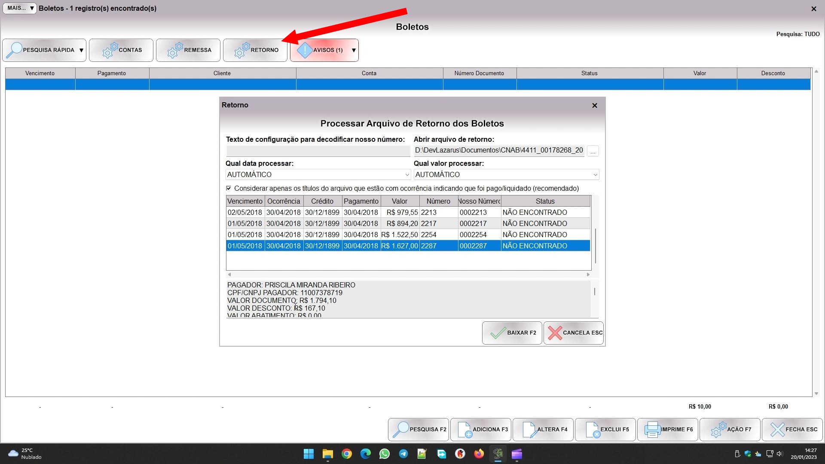Viewport: 825px width, 464px height.
Task: Click the IMPRIME F6 printer icon
Action: pos(652,429)
